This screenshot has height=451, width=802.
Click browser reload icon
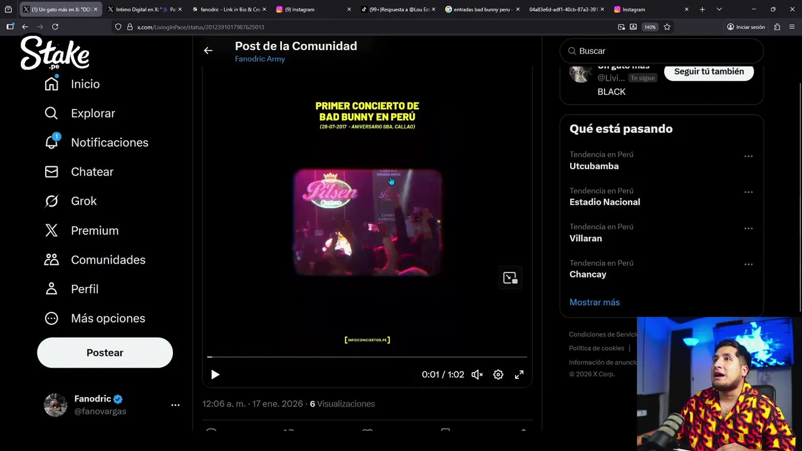55,27
